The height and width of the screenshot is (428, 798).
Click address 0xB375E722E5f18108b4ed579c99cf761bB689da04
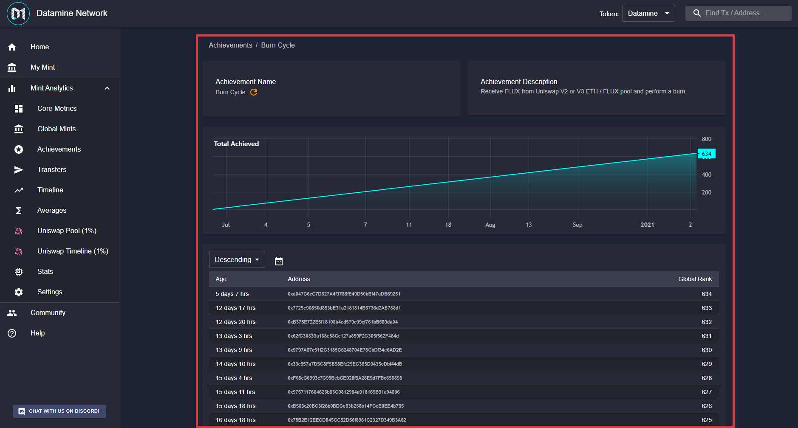[343, 322]
